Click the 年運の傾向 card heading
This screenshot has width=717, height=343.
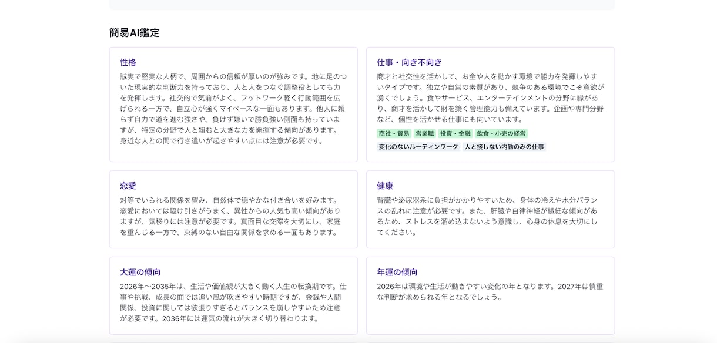coord(397,272)
